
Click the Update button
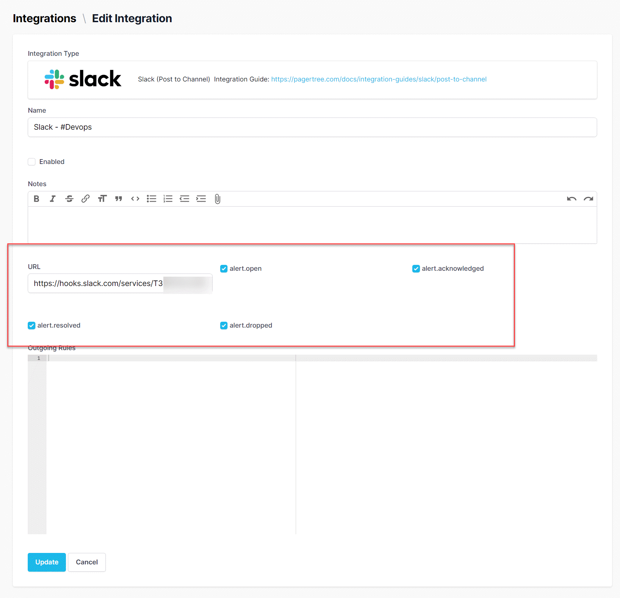[x=47, y=562]
